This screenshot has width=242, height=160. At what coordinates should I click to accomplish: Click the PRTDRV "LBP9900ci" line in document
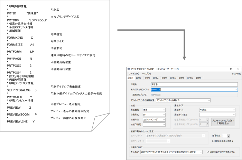27,20
